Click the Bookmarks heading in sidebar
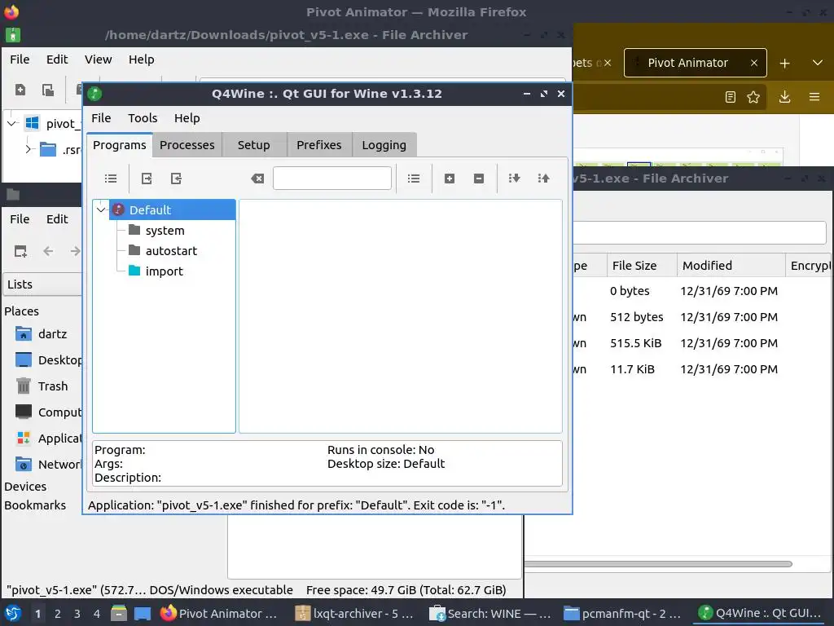The height and width of the screenshot is (626, 834). (x=35, y=505)
